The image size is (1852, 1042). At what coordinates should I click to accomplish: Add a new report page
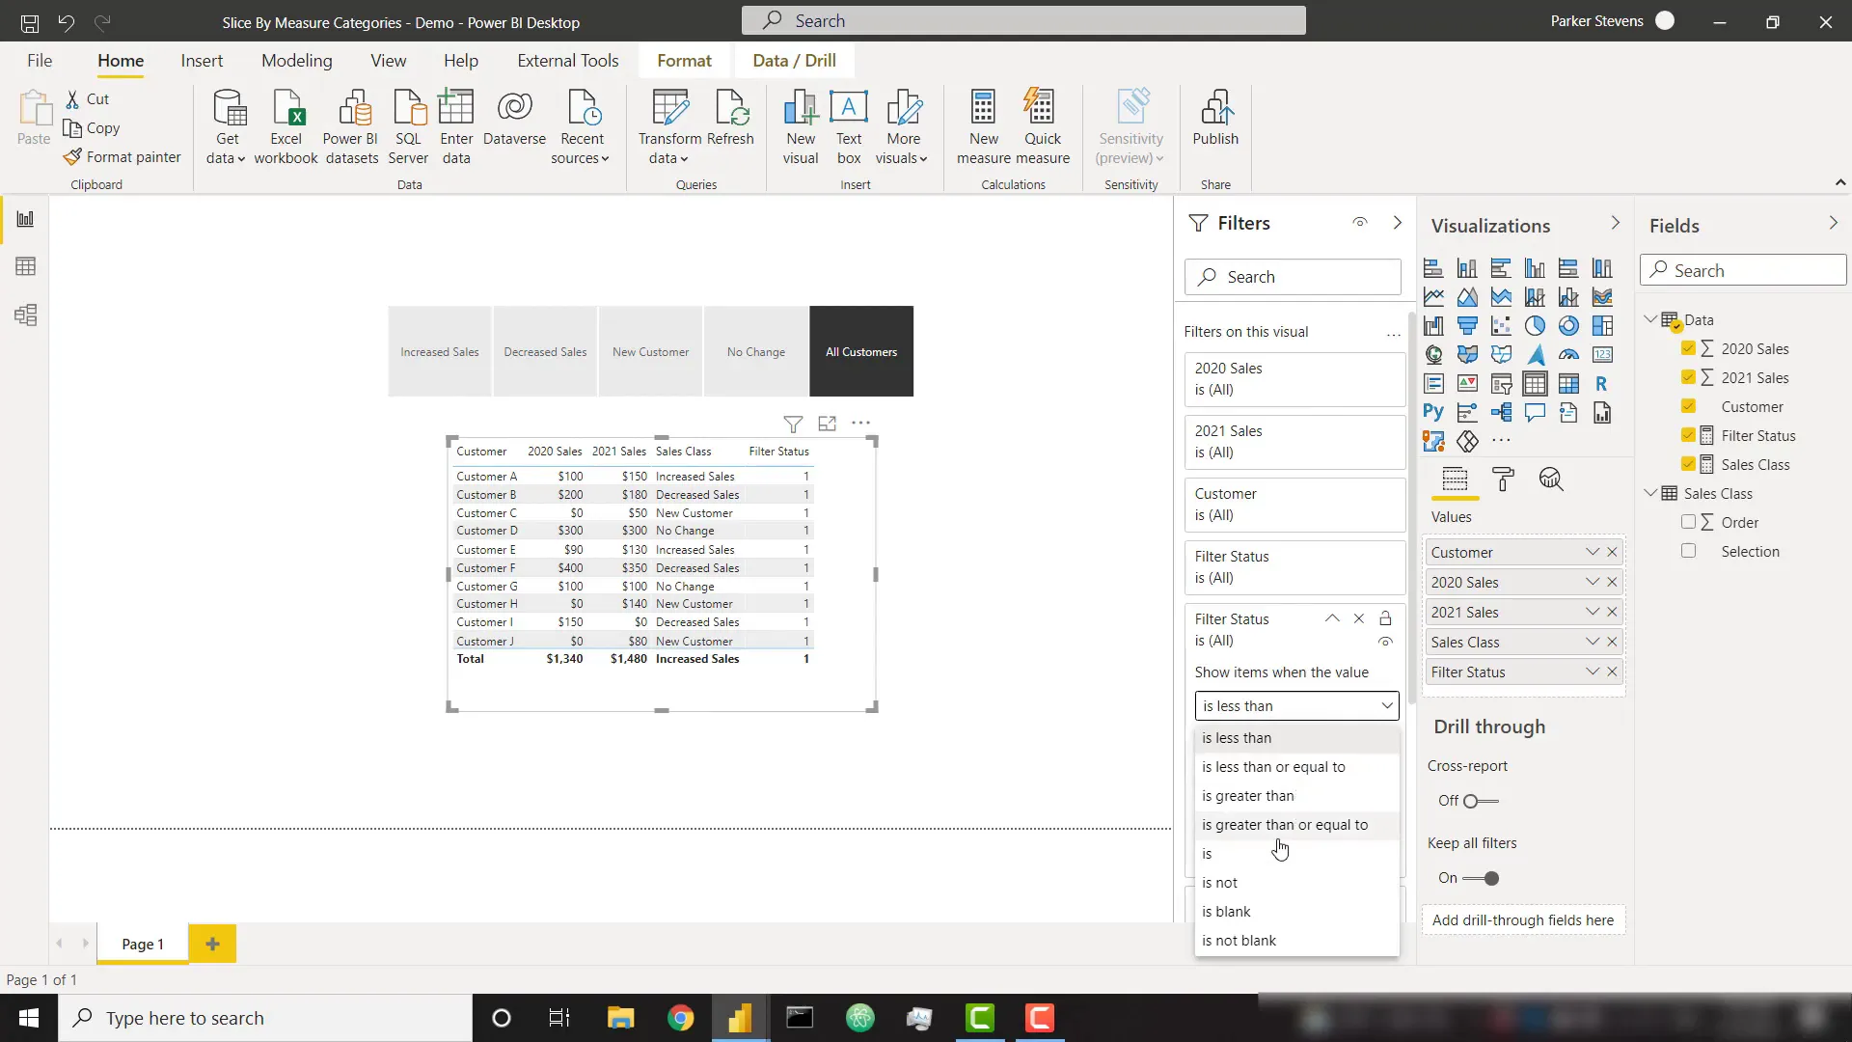pyautogui.click(x=212, y=944)
